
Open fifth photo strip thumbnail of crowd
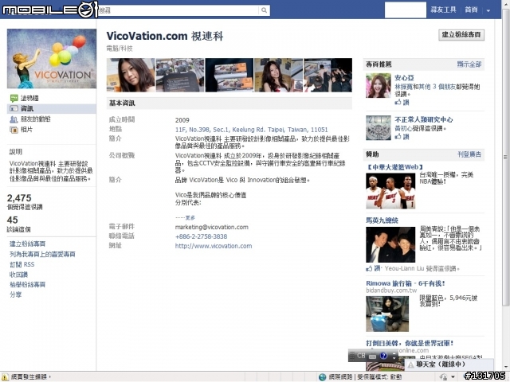pyautogui.click(x=328, y=75)
